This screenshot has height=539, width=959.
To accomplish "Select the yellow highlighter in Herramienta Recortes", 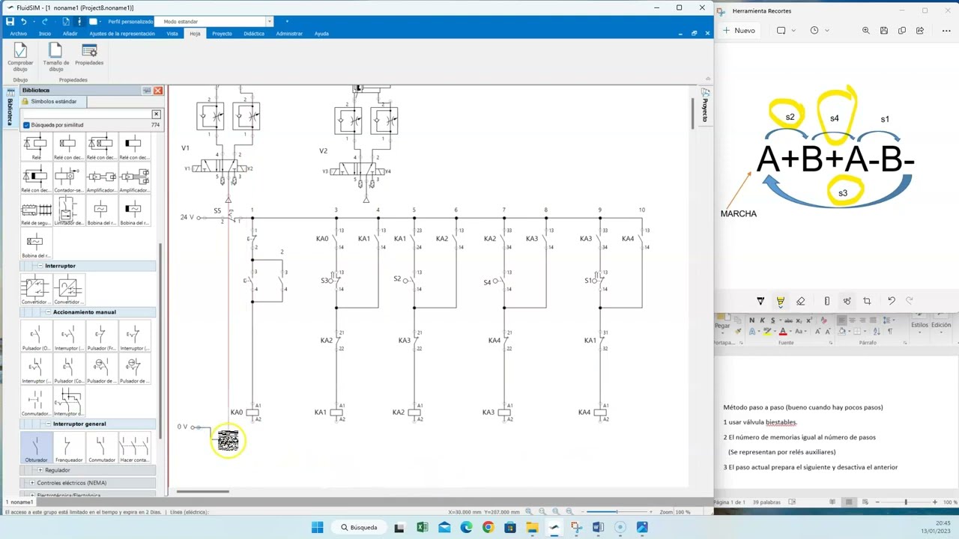I will click(x=780, y=301).
